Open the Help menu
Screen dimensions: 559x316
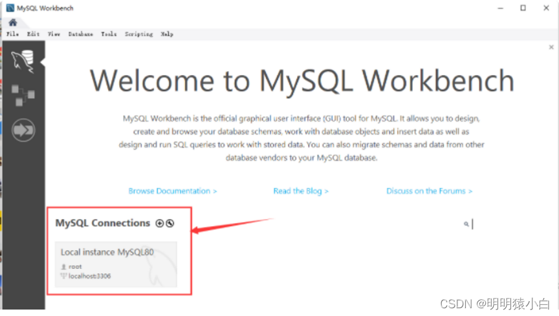[167, 34]
